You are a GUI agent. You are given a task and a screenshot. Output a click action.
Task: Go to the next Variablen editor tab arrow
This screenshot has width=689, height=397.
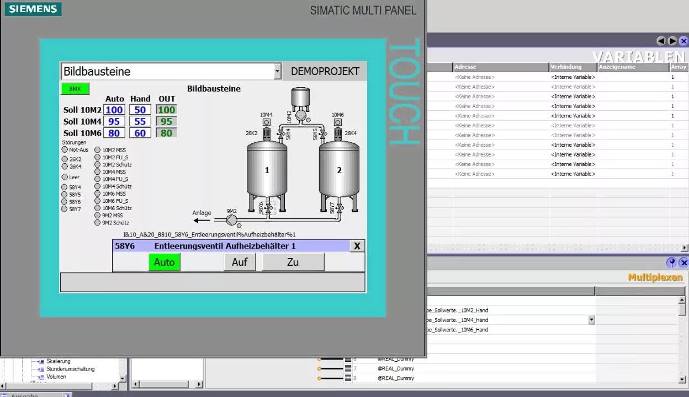tap(672, 41)
